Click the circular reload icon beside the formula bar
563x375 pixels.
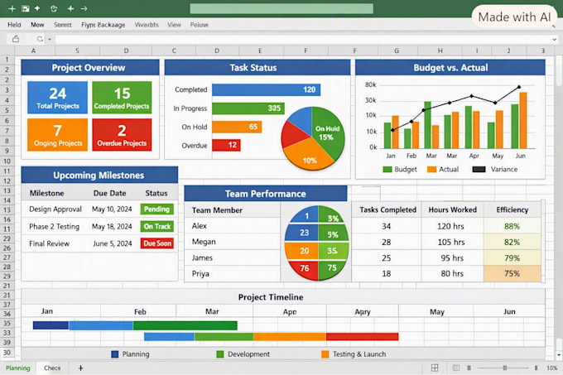pyautogui.click(x=40, y=39)
